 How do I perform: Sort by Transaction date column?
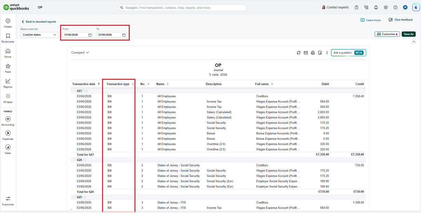pyautogui.click(x=86, y=84)
